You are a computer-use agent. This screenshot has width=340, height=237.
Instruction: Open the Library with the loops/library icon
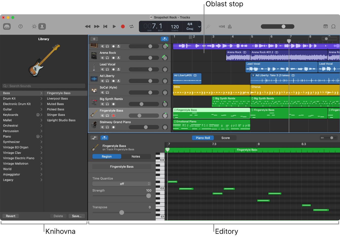coord(7,26)
